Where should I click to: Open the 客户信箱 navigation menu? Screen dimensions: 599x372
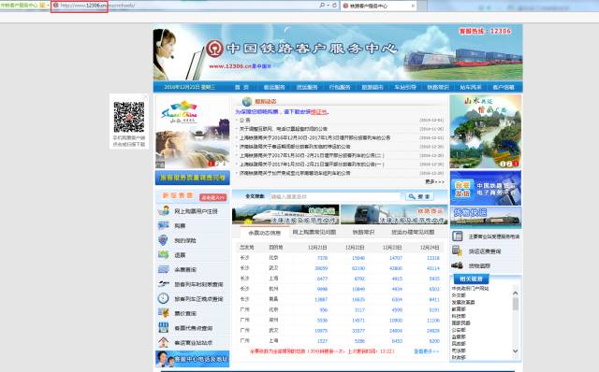(504, 87)
